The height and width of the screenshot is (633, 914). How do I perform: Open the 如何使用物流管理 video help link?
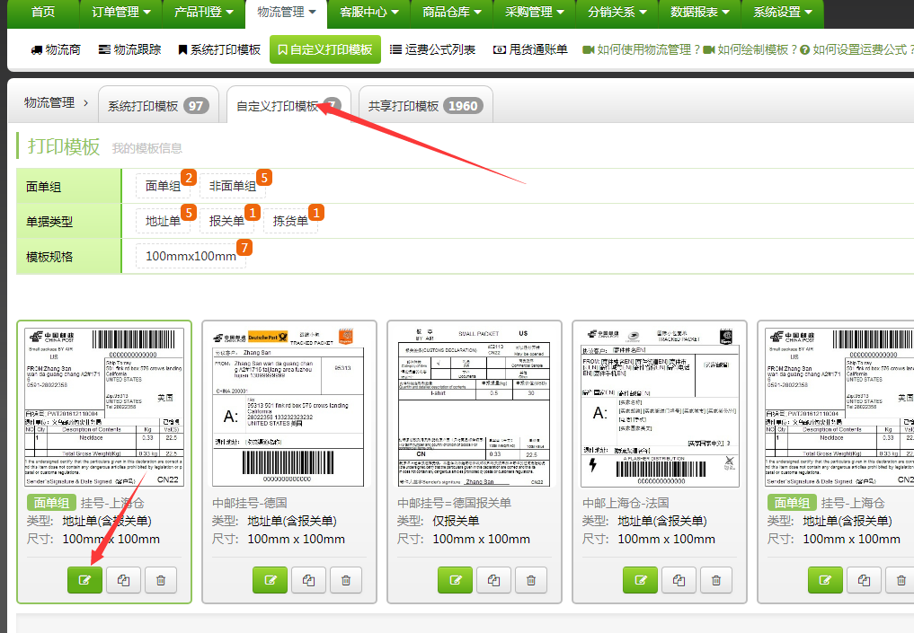[641, 50]
